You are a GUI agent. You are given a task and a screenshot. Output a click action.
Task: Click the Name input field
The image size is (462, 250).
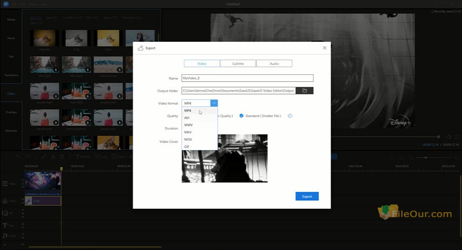point(247,78)
